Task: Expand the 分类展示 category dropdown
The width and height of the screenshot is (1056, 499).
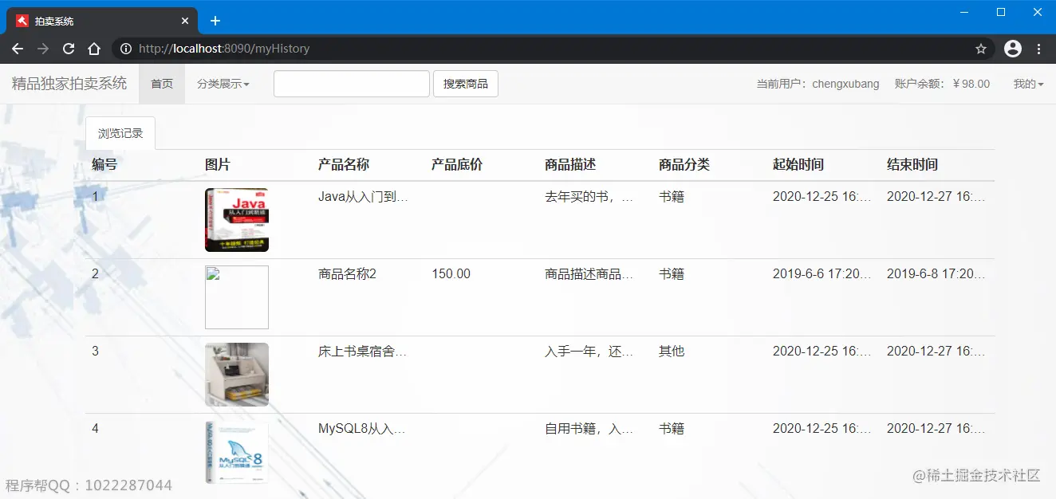Action: coord(224,83)
